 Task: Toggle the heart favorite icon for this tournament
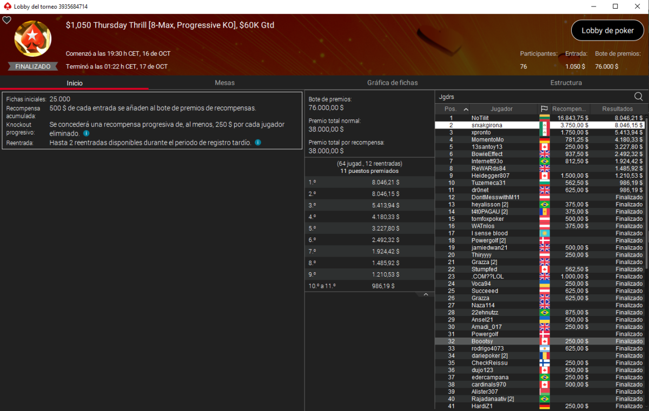click(6, 20)
